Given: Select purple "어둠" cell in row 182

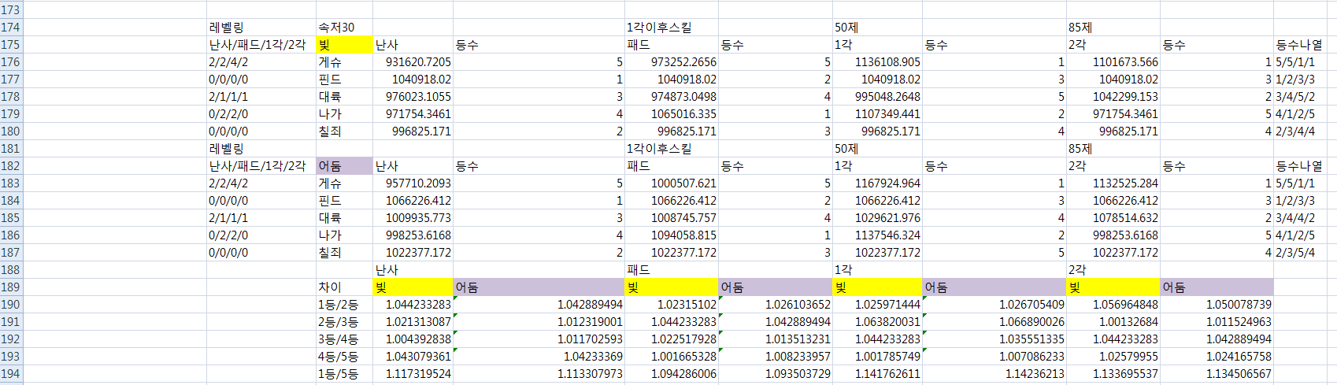Looking at the screenshot, I should tap(344, 166).
